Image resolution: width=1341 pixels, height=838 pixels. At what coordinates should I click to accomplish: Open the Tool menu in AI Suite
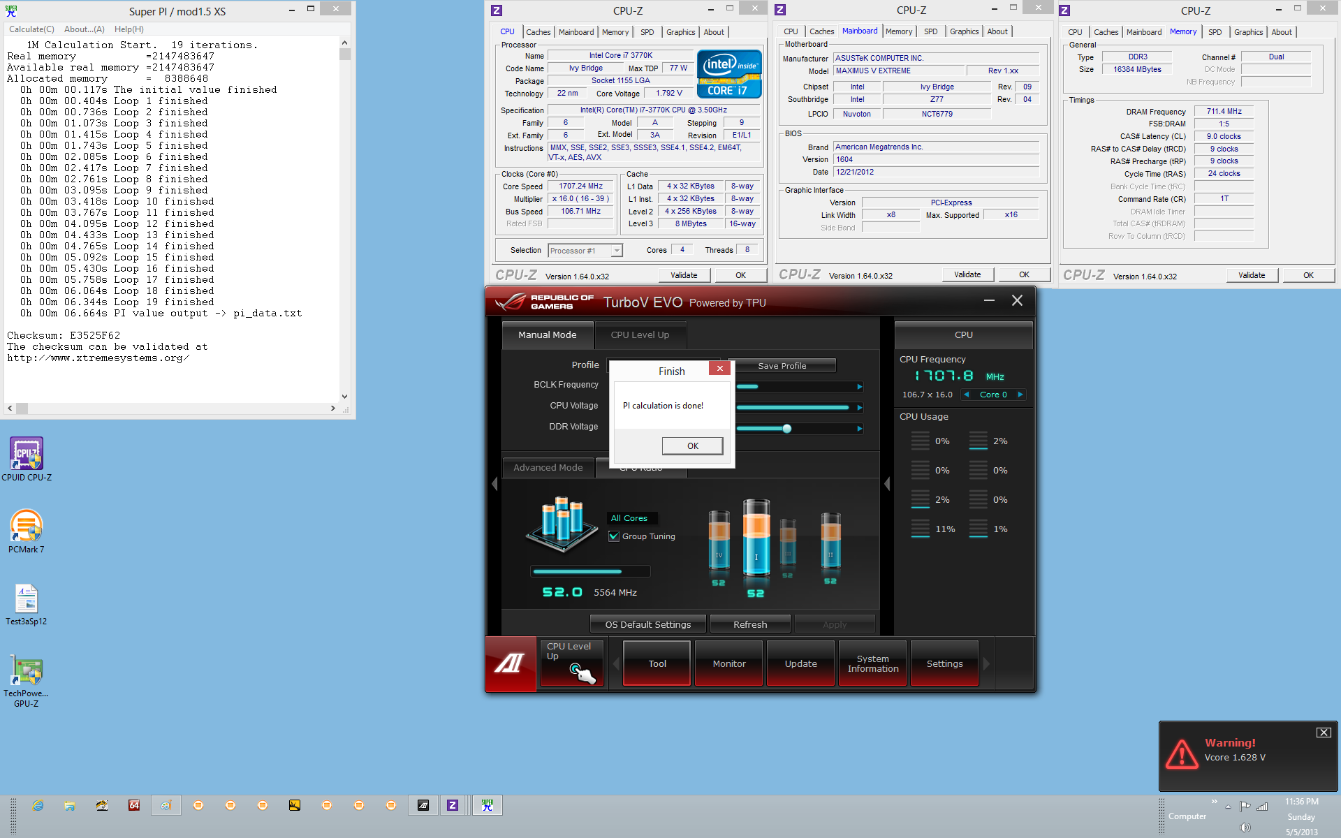click(657, 663)
